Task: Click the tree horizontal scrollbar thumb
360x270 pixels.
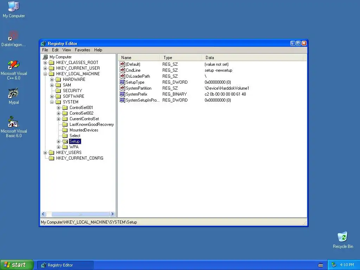Action: pyautogui.click(x=81, y=214)
